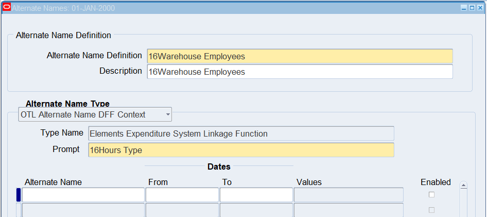Viewport: 487px width, 217px height.
Task: Select the first row's blue record indicator
Action: [19, 195]
